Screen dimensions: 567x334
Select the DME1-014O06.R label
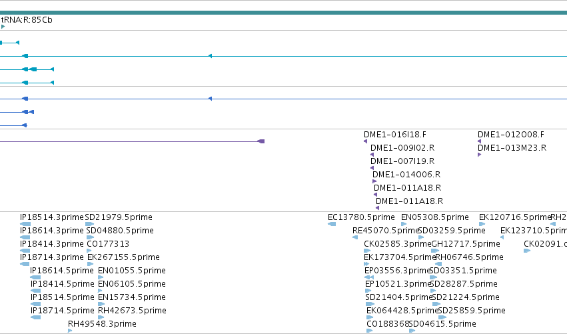(406, 175)
